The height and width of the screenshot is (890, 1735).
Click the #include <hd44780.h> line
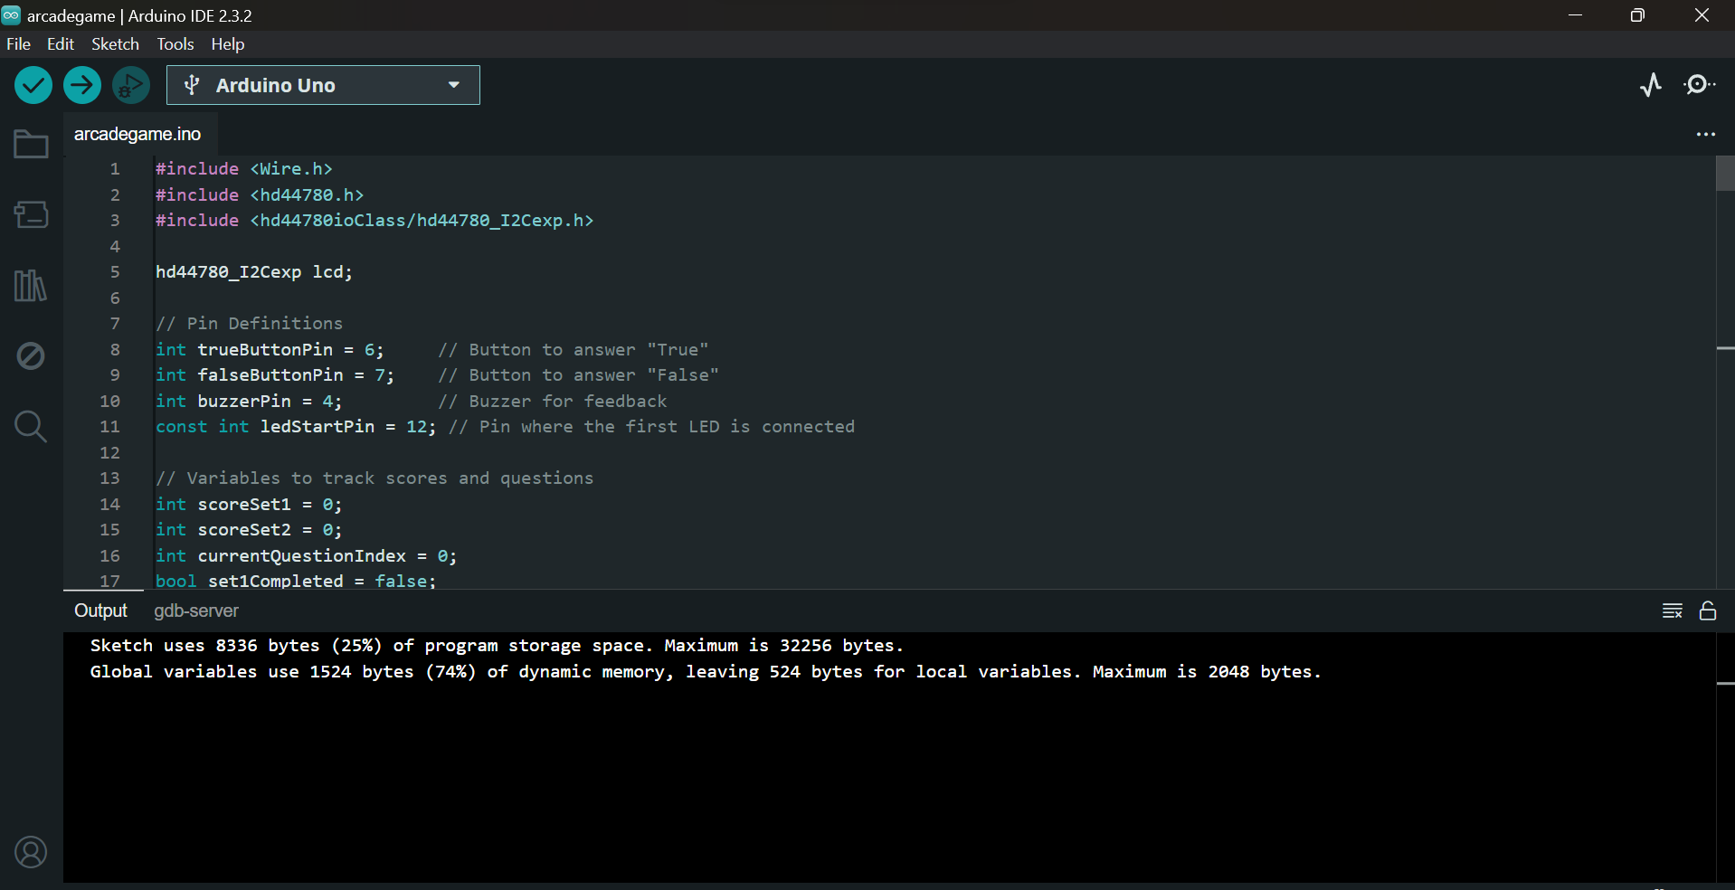[260, 194]
